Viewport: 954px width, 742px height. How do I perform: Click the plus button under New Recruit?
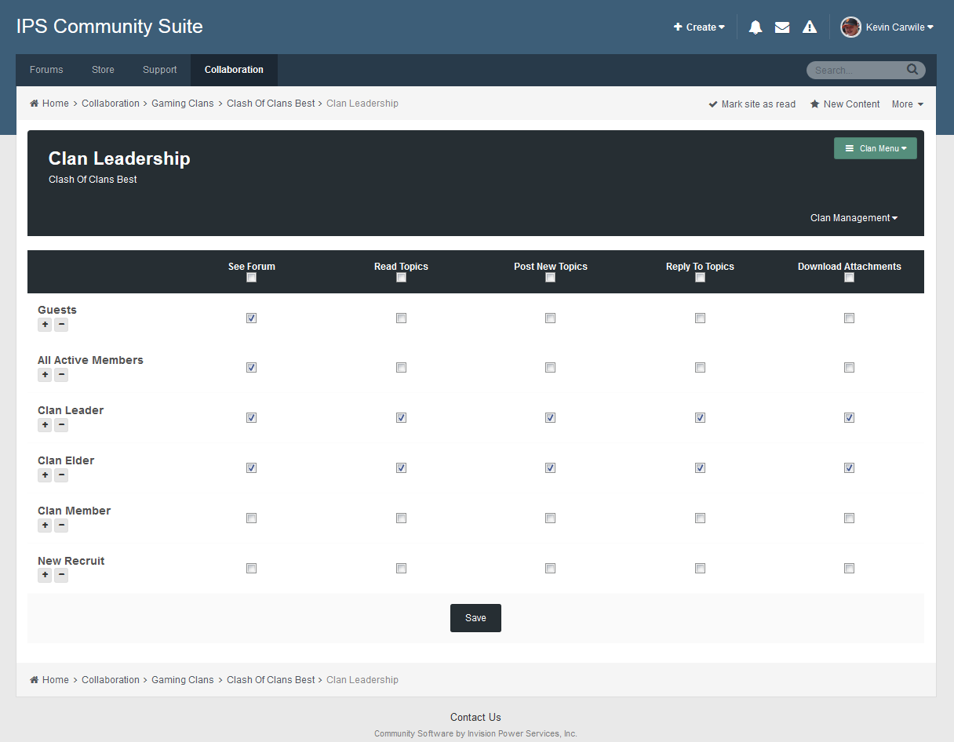tap(45, 576)
